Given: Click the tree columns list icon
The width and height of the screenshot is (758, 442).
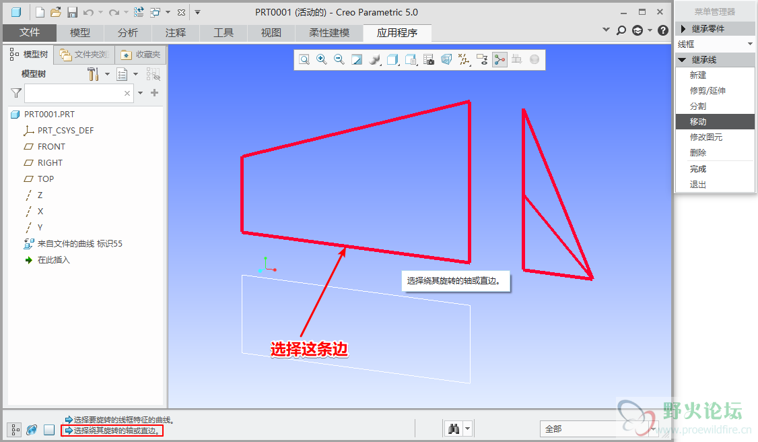Looking at the screenshot, I should [122, 74].
